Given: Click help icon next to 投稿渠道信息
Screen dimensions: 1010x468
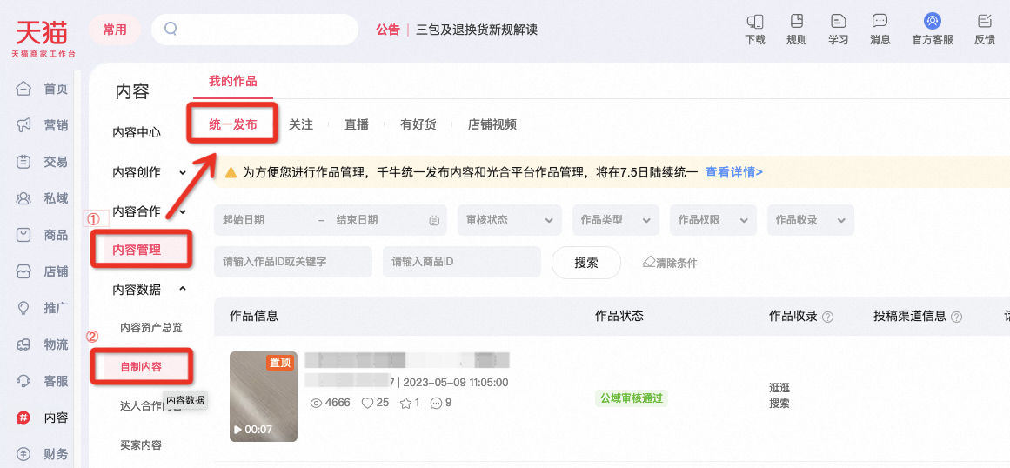Looking at the screenshot, I should [x=957, y=317].
